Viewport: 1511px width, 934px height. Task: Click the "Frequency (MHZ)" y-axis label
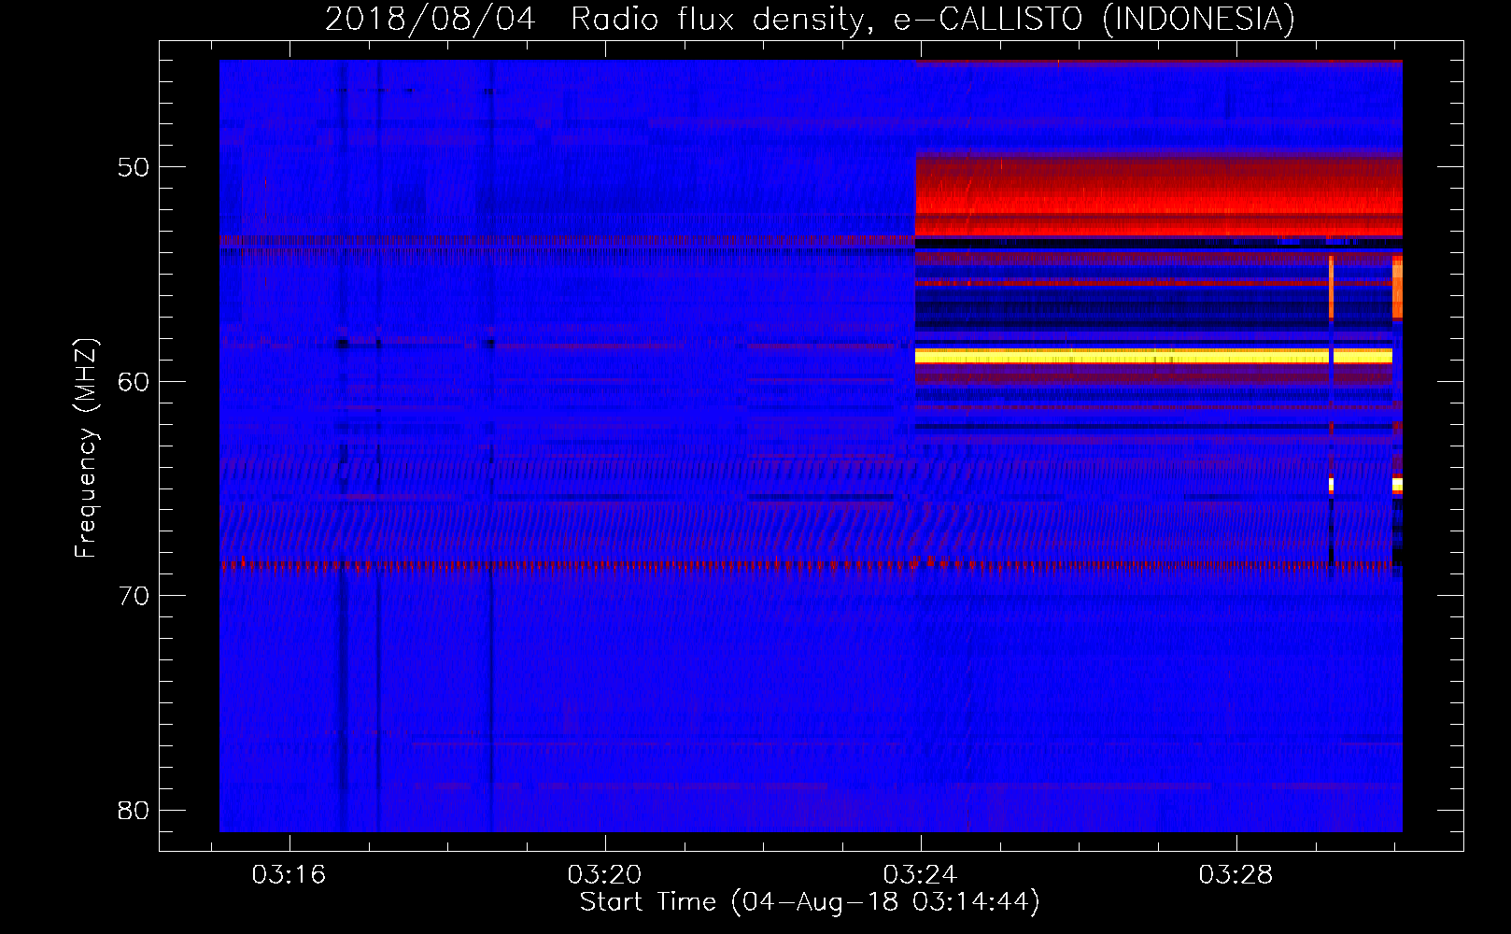coord(86,448)
